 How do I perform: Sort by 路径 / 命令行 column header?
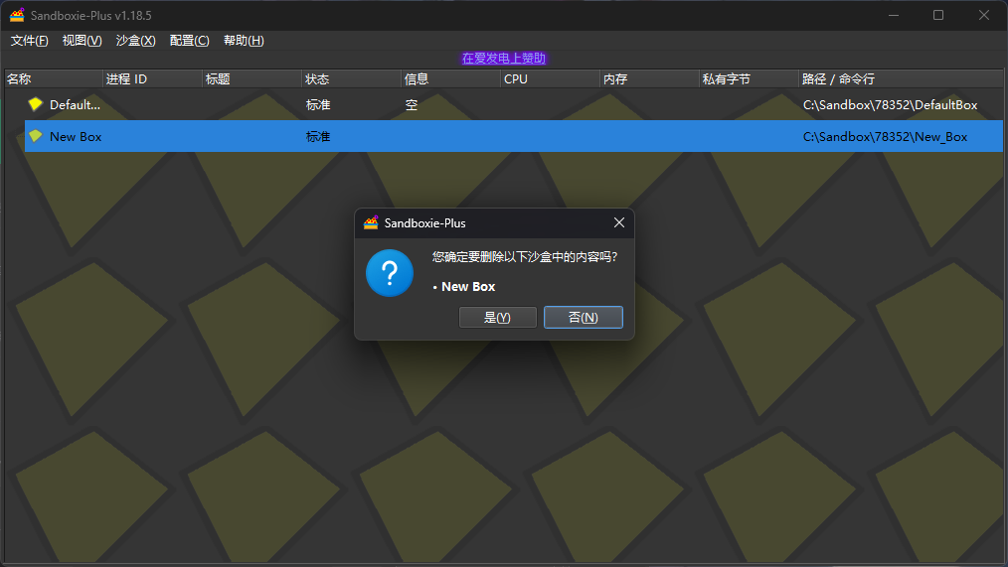tap(902, 79)
